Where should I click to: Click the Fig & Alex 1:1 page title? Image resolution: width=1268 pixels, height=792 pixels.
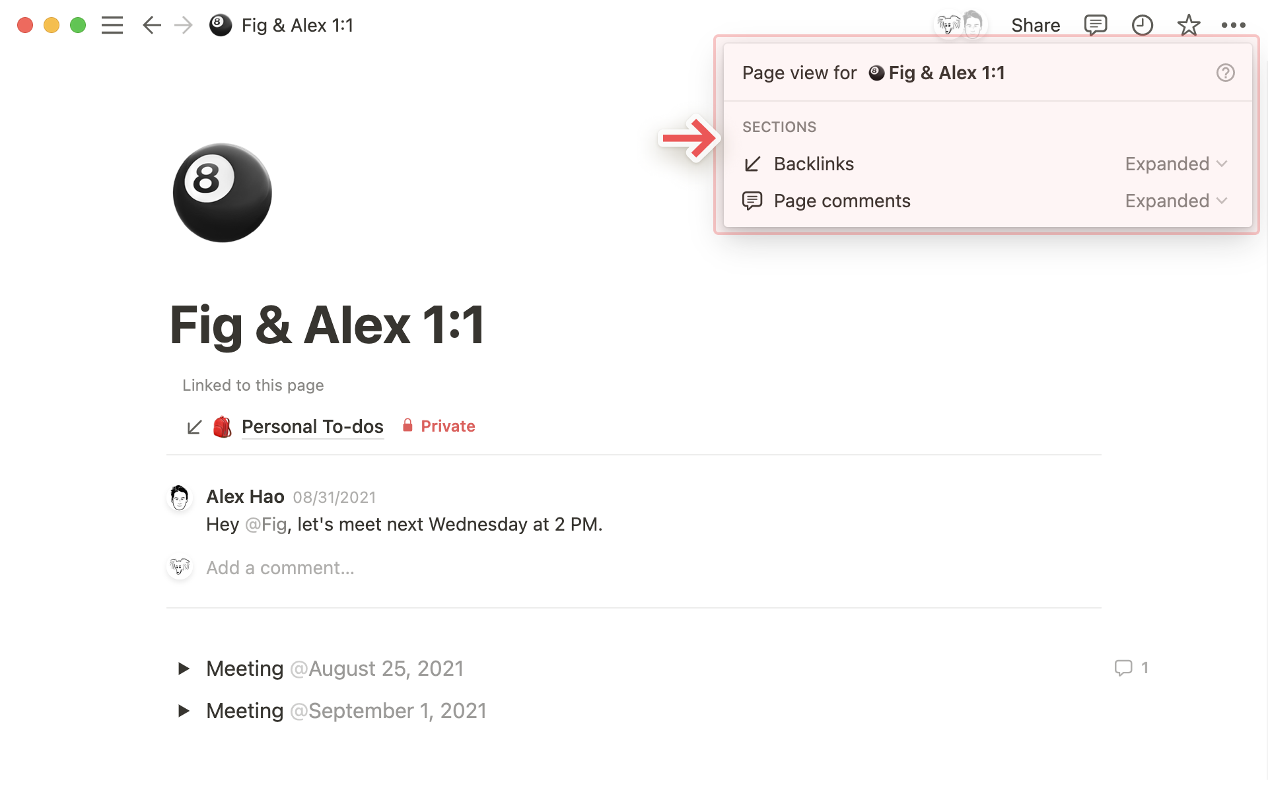(x=327, y=323)
